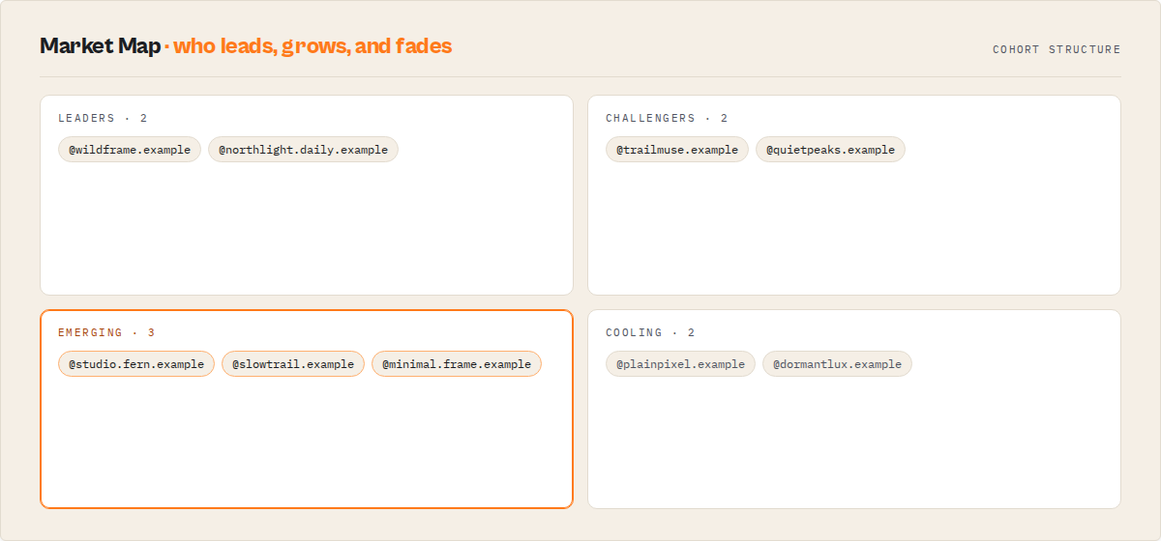Screen dimensions: 1161x541
Task: Click the @dormantlux.example chip
Action: pos(837,364)
